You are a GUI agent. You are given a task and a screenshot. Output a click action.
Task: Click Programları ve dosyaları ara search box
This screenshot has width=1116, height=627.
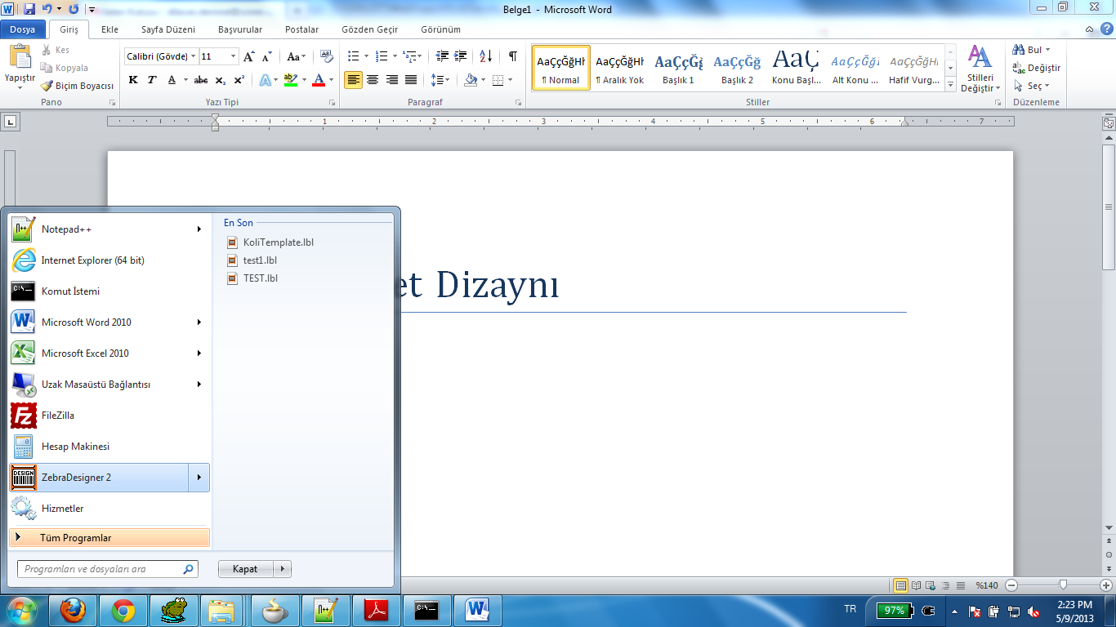click(x=107, y=569)
